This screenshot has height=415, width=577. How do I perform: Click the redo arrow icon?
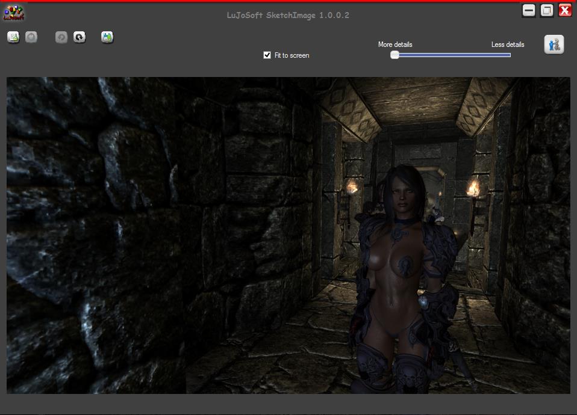coord(80,37)
